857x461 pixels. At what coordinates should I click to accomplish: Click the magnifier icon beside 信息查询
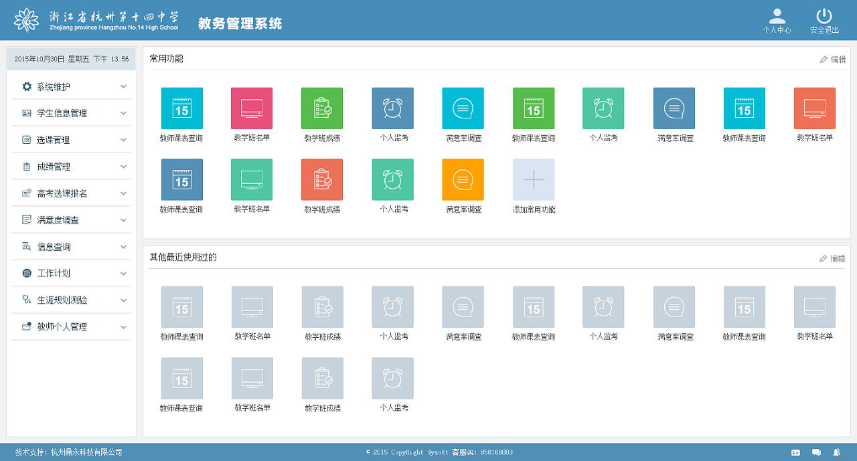[27, 246]
